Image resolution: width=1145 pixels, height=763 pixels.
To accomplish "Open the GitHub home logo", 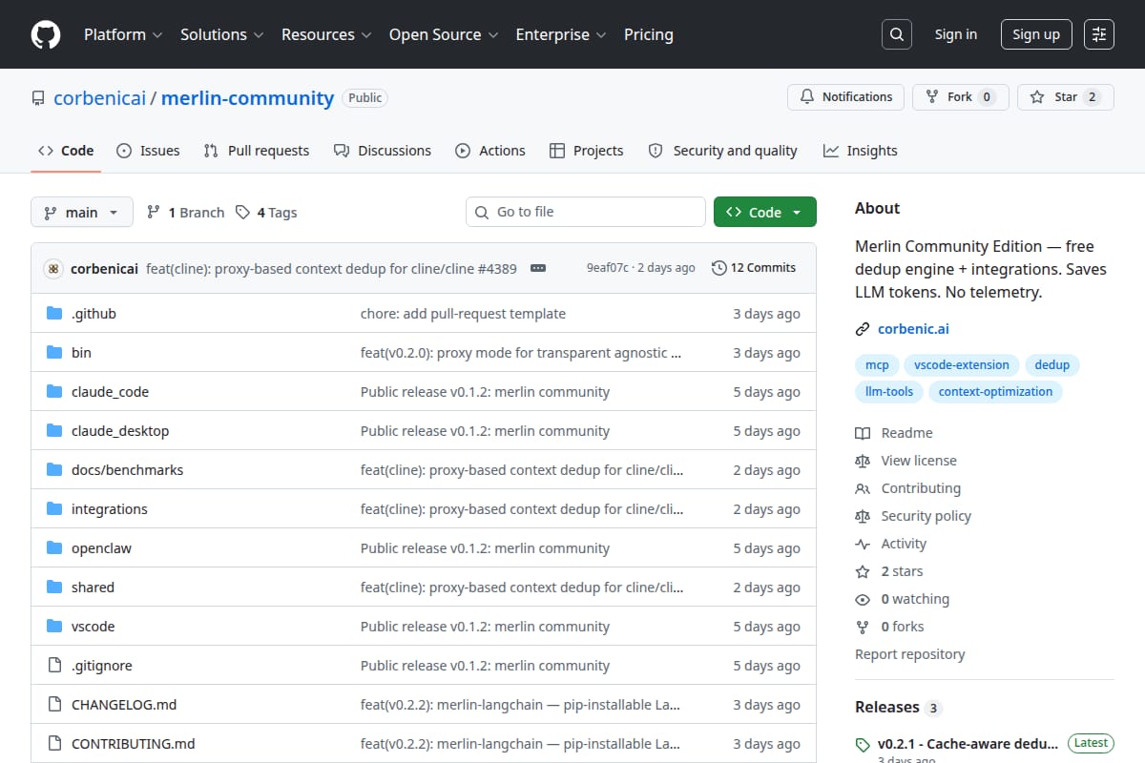I will click(x=45, y=34).
